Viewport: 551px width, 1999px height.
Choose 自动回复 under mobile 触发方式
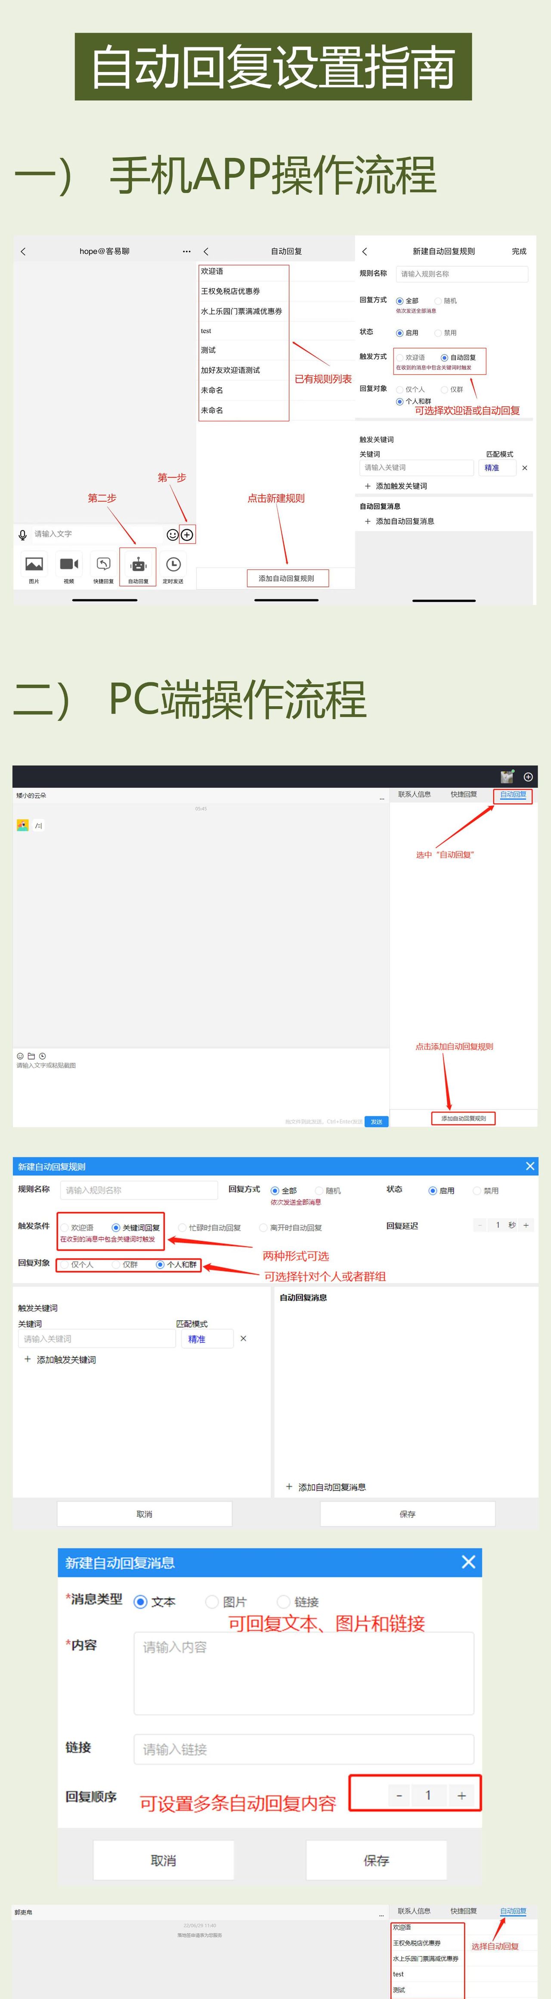tap(458, 358)
